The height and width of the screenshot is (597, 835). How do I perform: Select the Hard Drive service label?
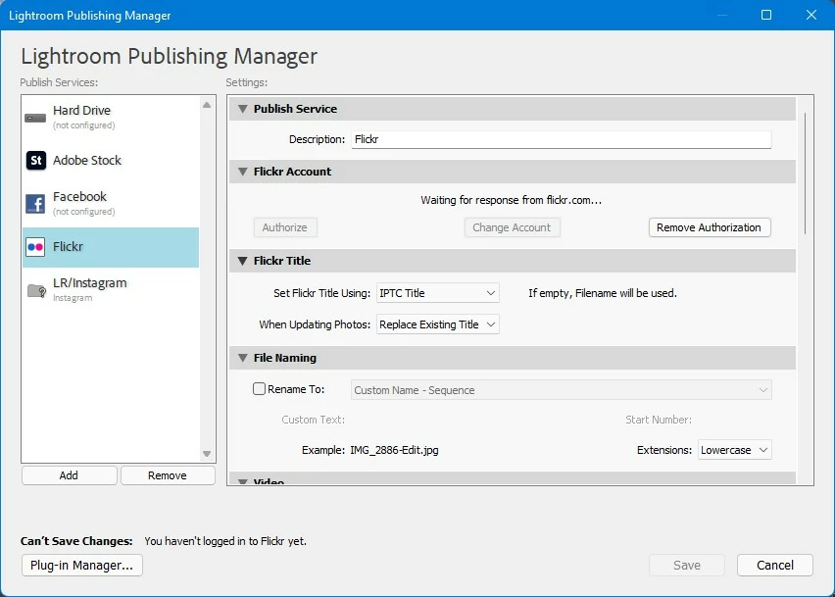[81, 110]
